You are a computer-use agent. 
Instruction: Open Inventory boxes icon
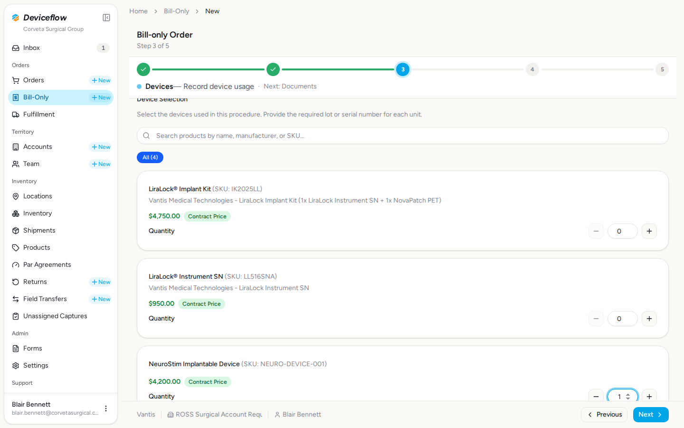tap(16, 214)
